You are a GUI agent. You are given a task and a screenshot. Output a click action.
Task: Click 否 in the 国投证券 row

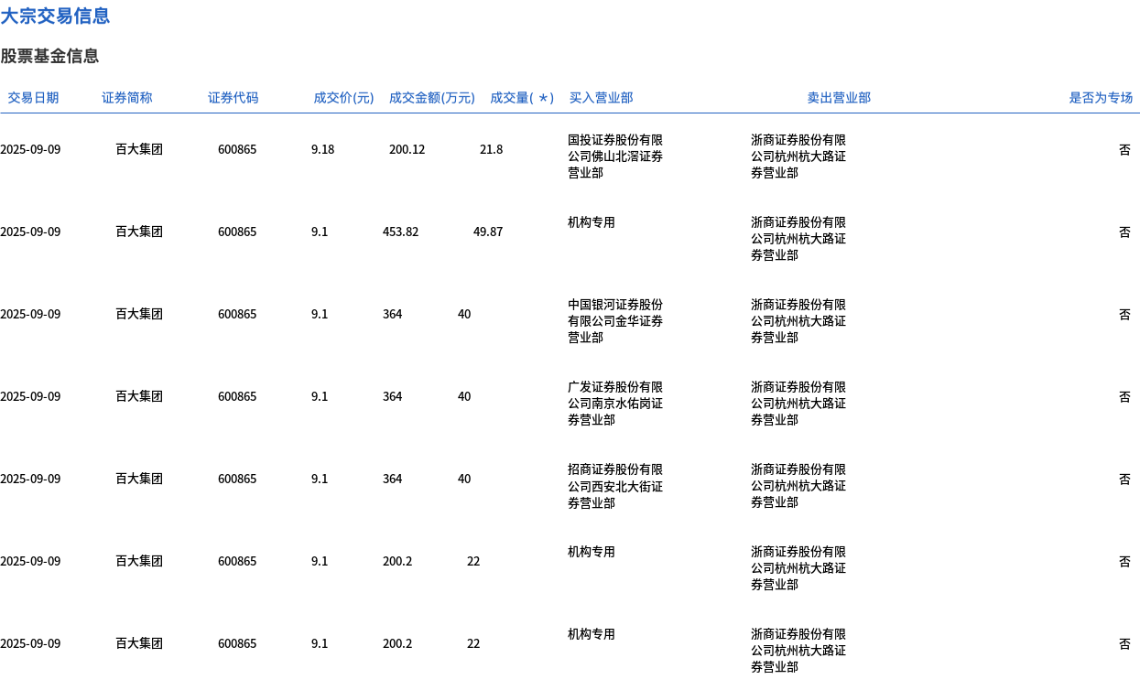[x=1124, y=149]
